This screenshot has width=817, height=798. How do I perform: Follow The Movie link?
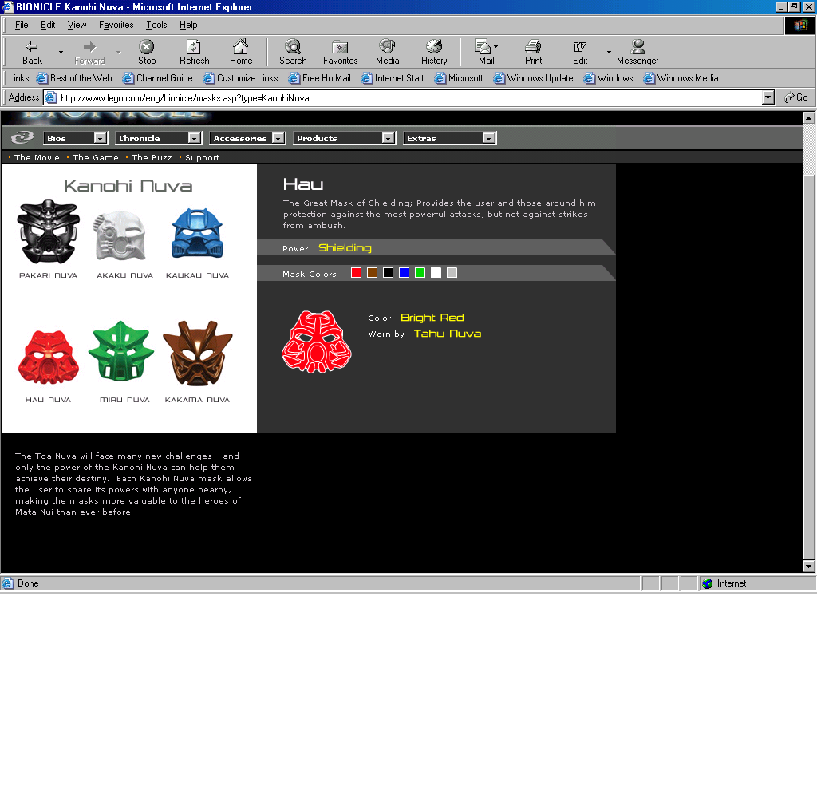[37, 157]
